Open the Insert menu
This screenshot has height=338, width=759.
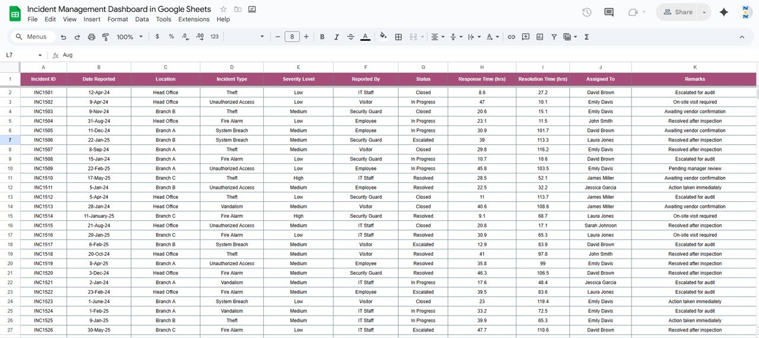[92, 19]
